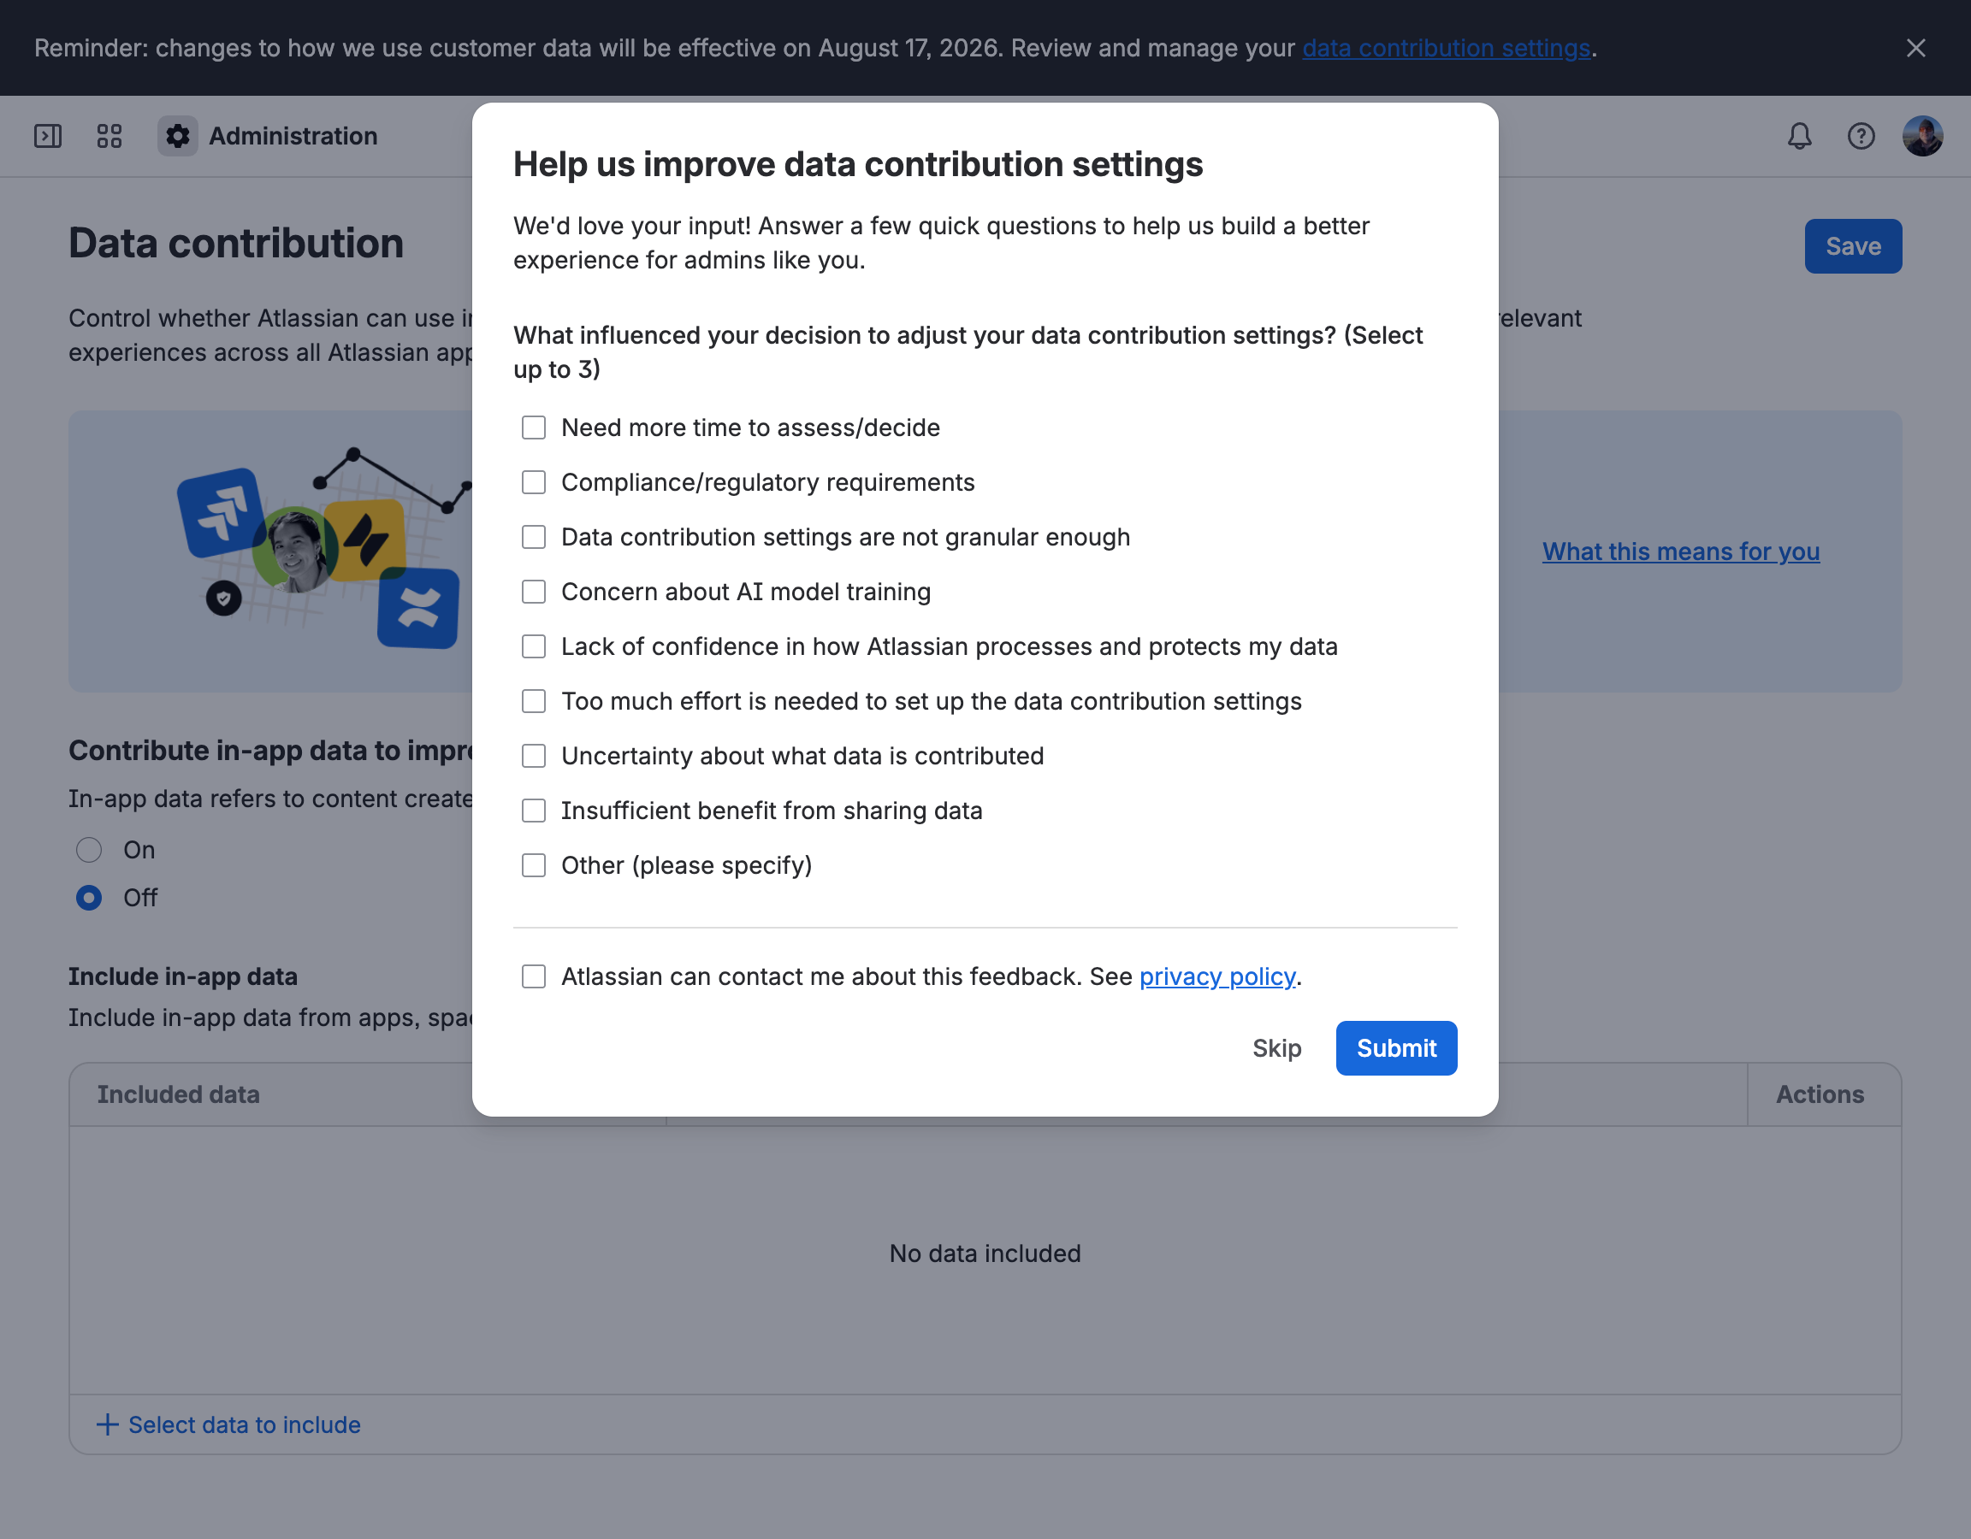
Task: Click the dialog title 'Help us improve data contribution settings'
Action: (x=858, y=164)
